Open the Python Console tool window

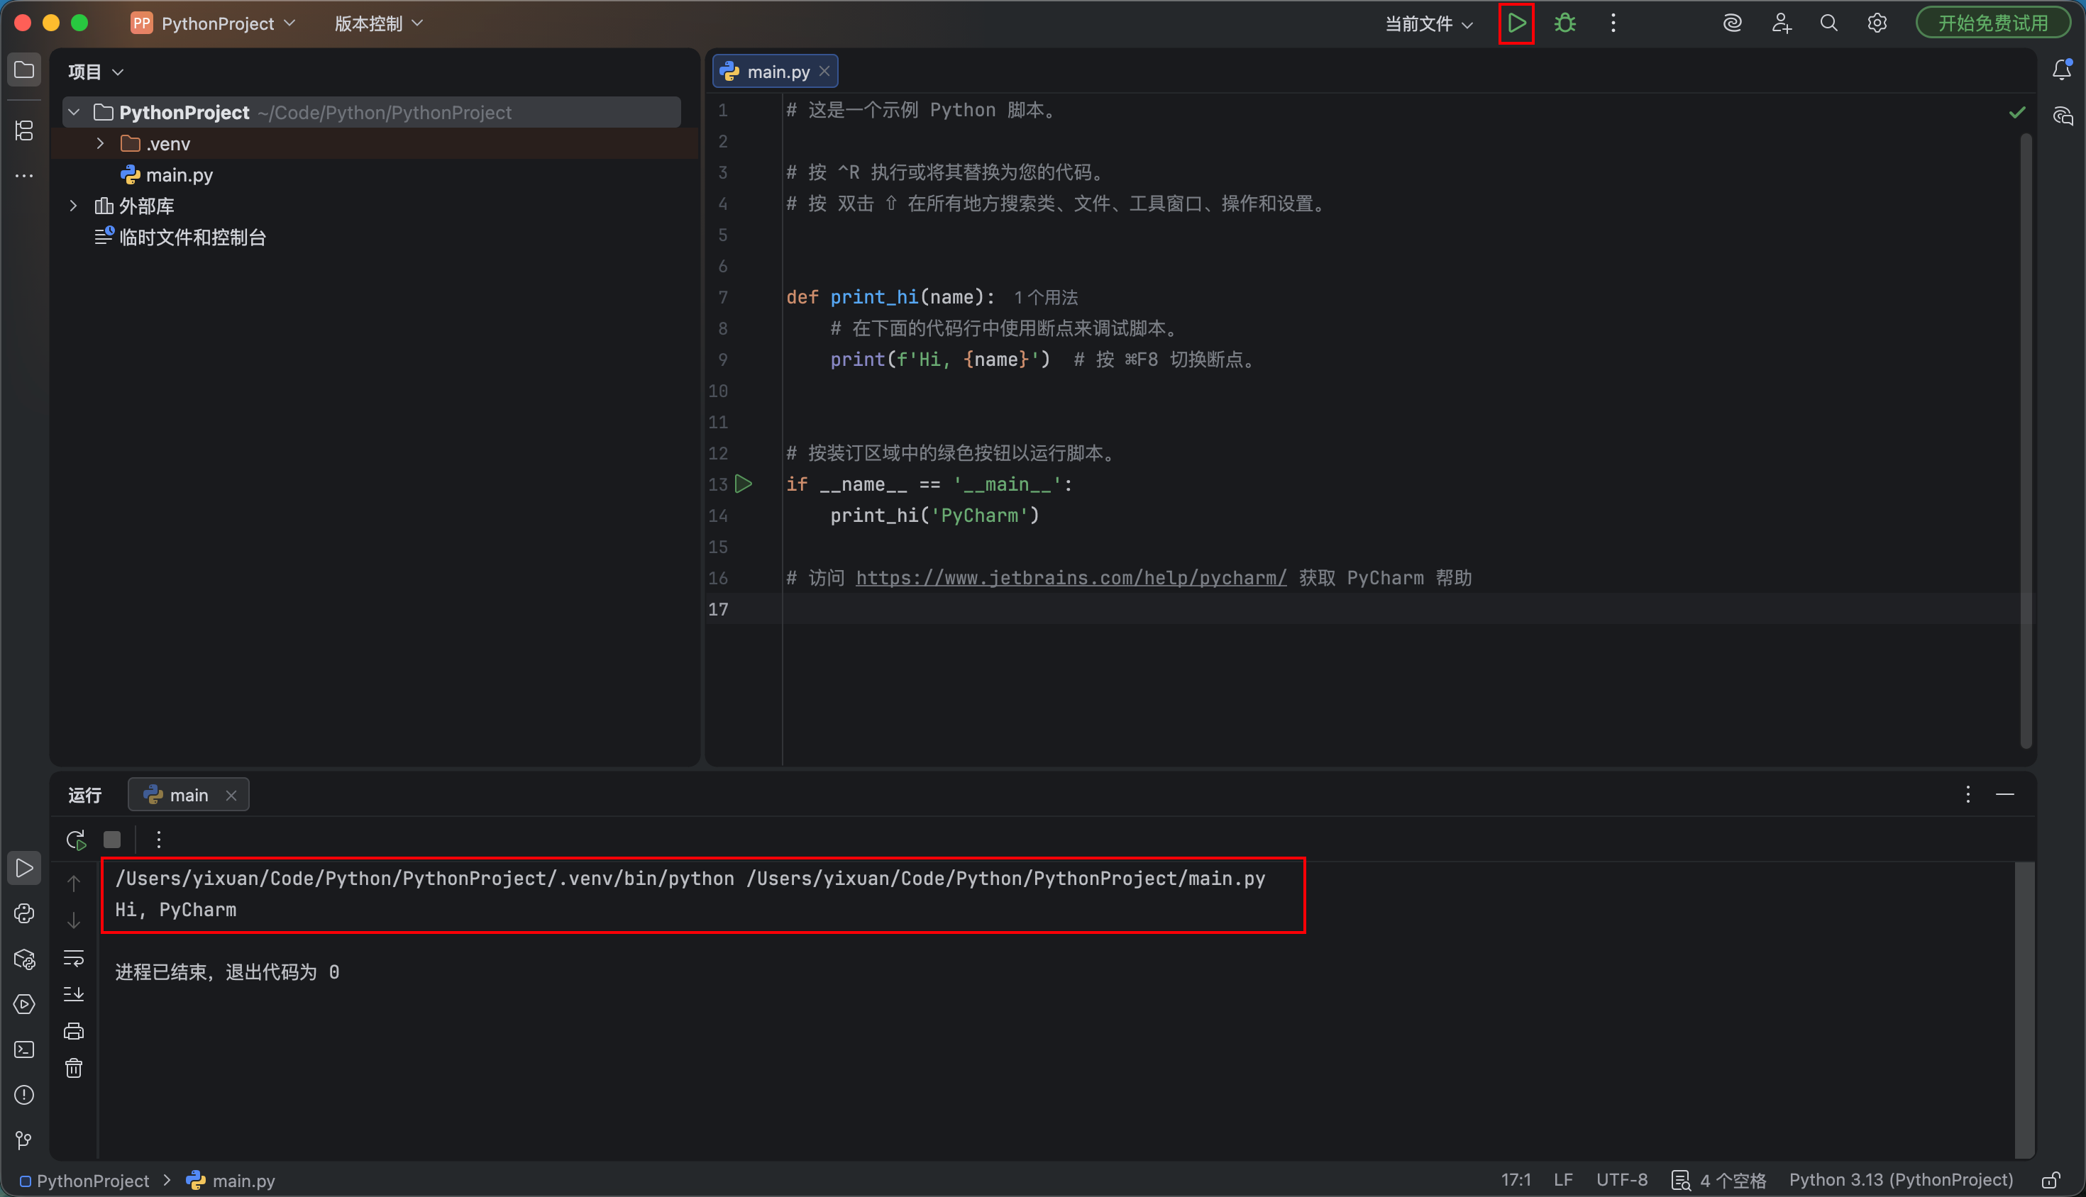pyautogui.click(x=25, y=913)
